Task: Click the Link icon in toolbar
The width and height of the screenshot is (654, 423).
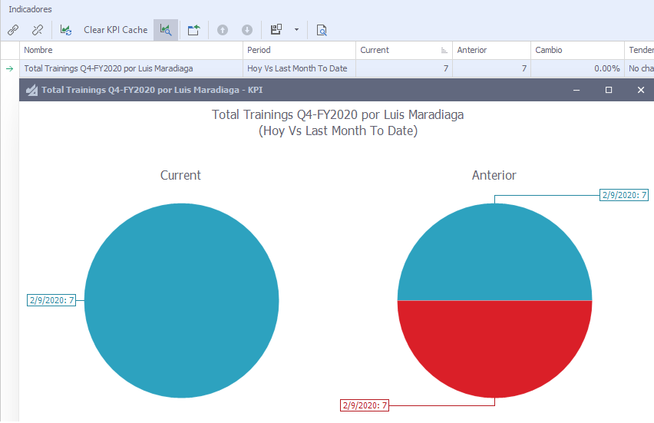Action: (x=13, y=30)
